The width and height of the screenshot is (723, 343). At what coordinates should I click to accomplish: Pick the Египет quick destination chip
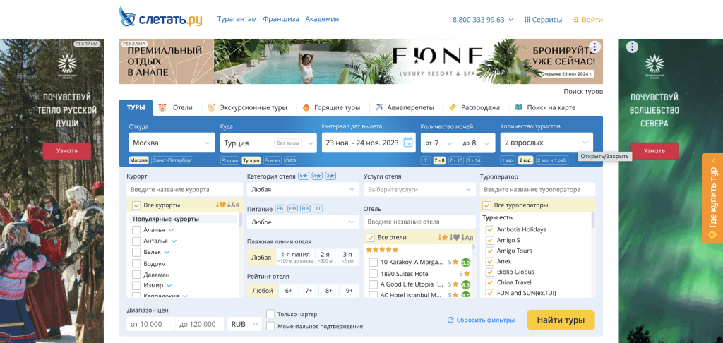(272, 160)
